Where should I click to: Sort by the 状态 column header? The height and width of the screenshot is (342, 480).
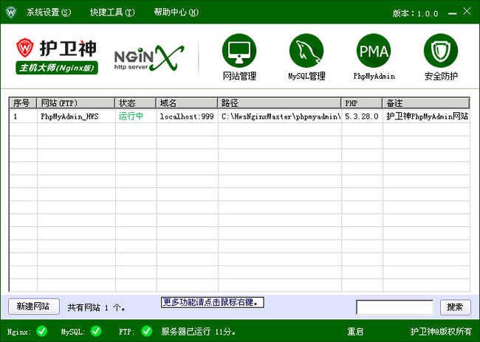pyautogui.click(x=136, y=103)
